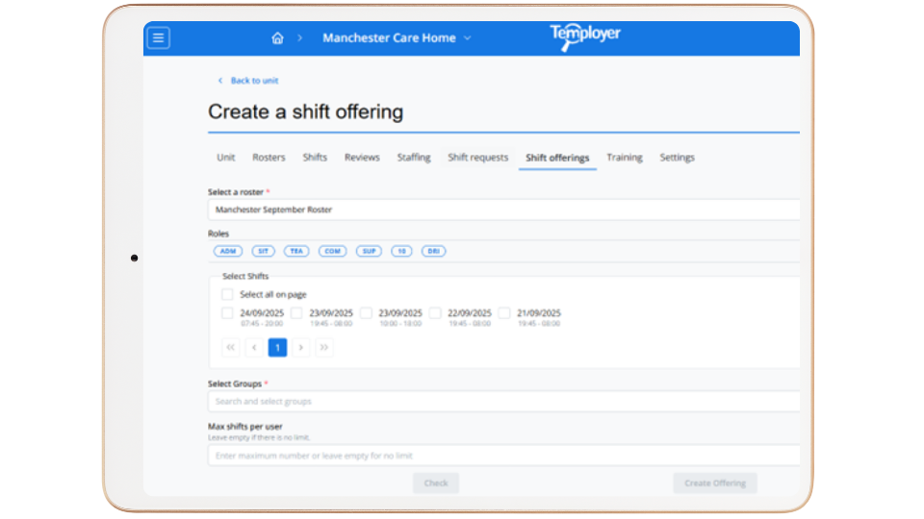Open the Shift requests tab
The height and width of the screenshot is (519, 924).
(477, 158)
